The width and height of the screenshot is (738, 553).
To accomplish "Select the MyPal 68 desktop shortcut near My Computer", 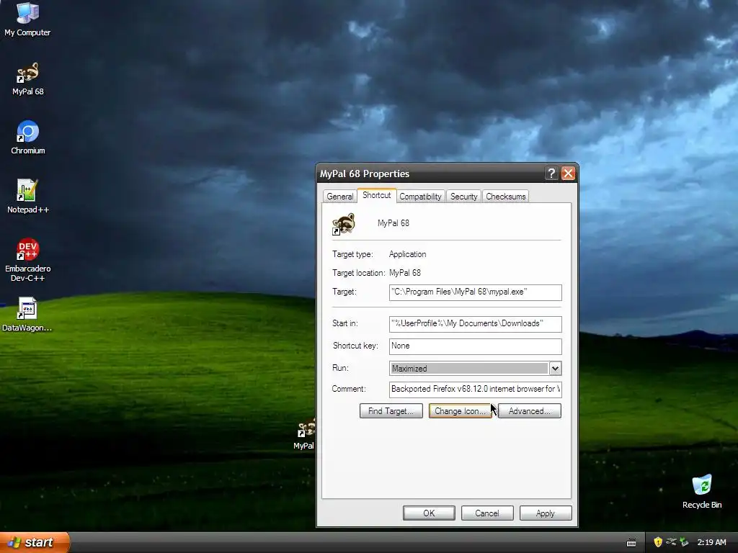I will [x=28, y=79].
